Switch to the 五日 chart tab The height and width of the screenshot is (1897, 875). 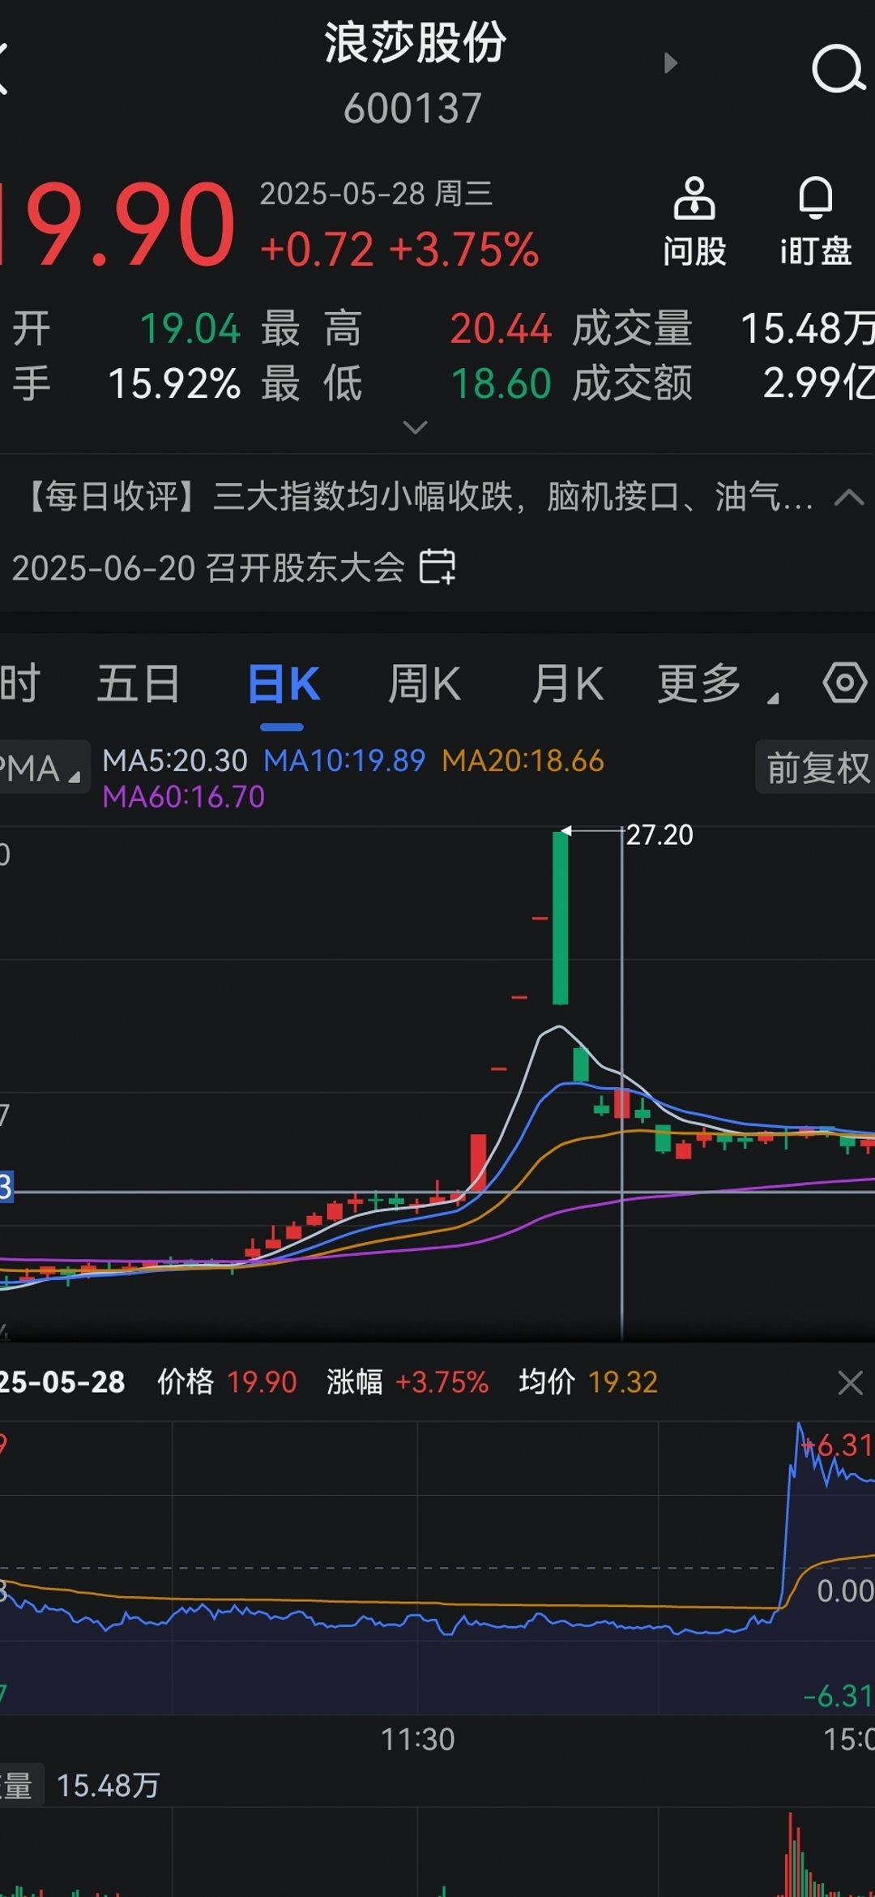point(139,683)
